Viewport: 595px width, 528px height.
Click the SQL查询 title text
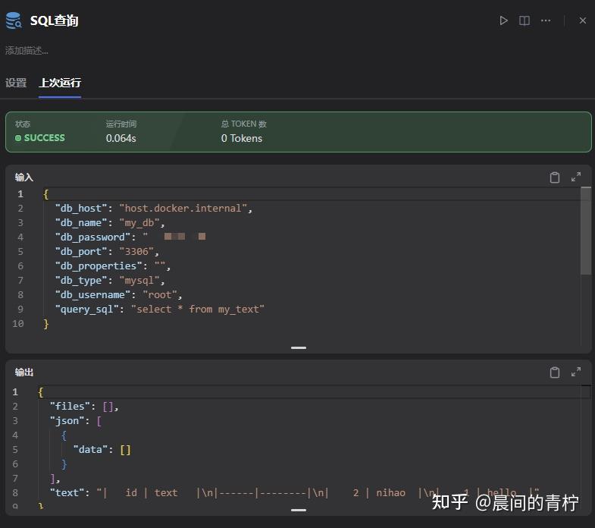[55, 20]
